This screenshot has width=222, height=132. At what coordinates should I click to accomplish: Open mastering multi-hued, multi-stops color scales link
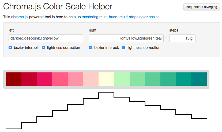pyautogui.click(x=121, y=17)
